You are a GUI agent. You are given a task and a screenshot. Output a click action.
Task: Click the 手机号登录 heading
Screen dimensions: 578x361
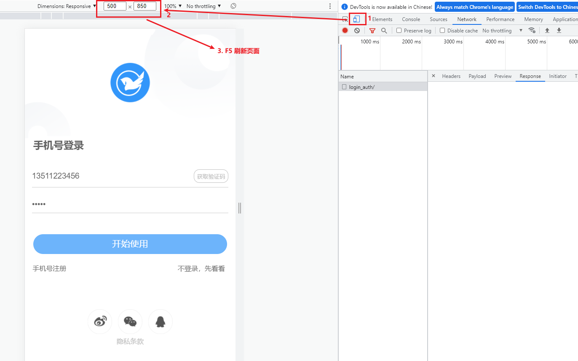click(x=59, y=146)
